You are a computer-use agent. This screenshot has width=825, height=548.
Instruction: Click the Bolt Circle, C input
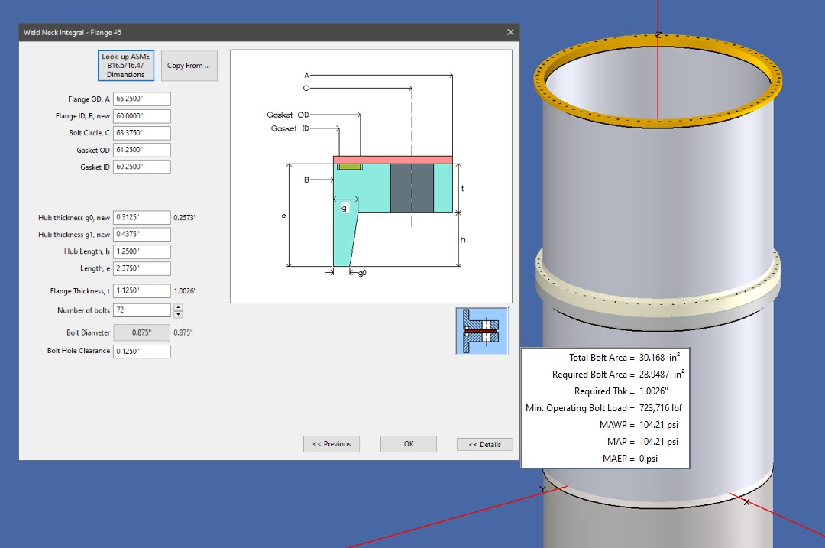pos(141,132)
